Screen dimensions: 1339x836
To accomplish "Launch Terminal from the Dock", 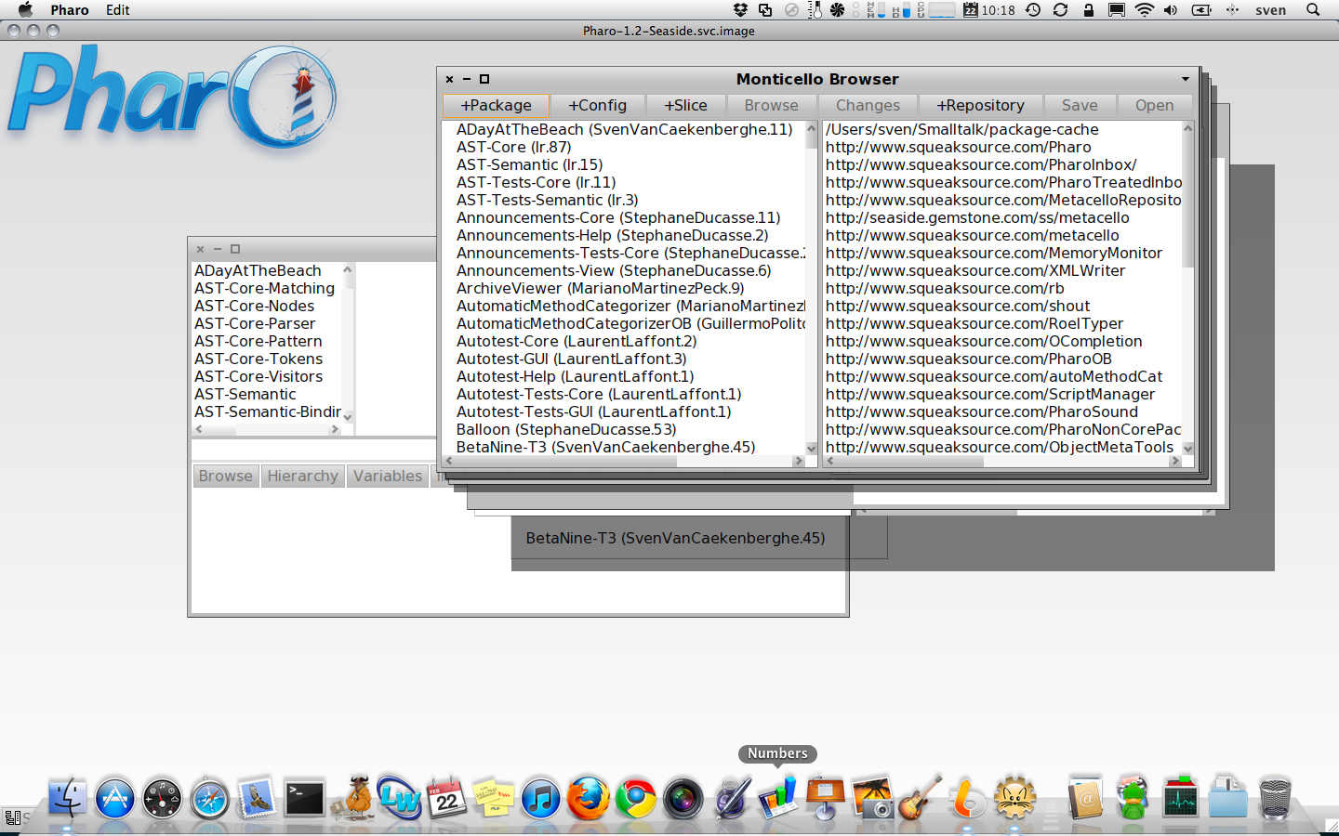I will (x=304, y=798).
